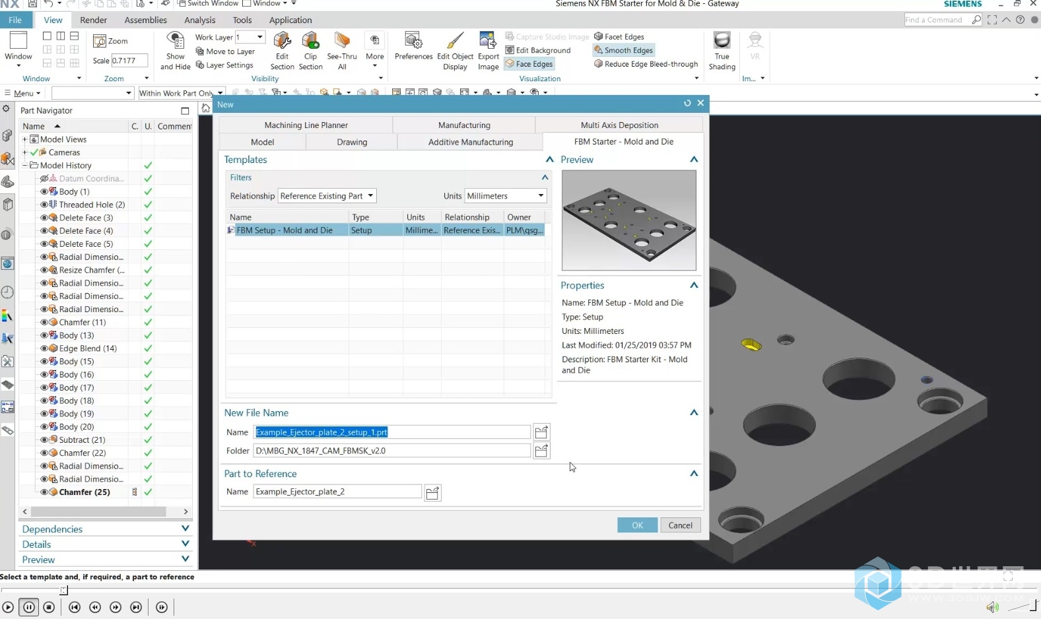
Task: Toggle visibility of Chamfer (25)
Action: point(44,492)
